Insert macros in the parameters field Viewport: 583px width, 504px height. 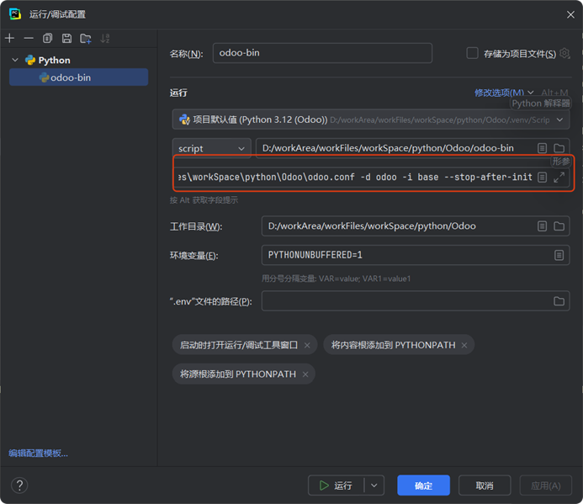[542, 177]
